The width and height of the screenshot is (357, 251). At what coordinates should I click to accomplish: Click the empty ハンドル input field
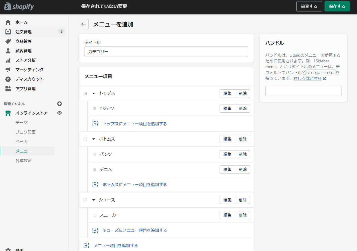[303, 91]
